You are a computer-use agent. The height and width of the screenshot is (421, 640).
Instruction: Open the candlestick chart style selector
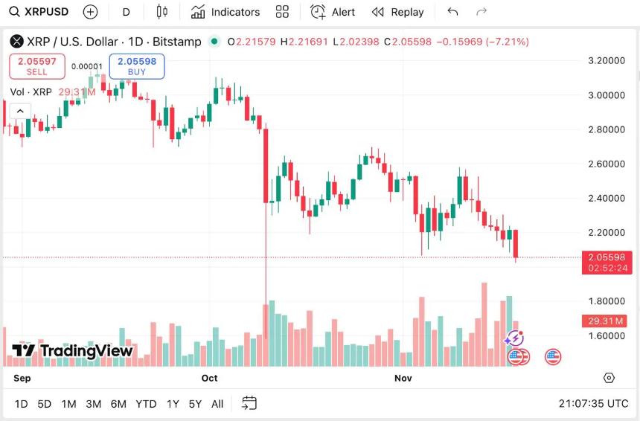pyautogui.click(x=162, y=12)
